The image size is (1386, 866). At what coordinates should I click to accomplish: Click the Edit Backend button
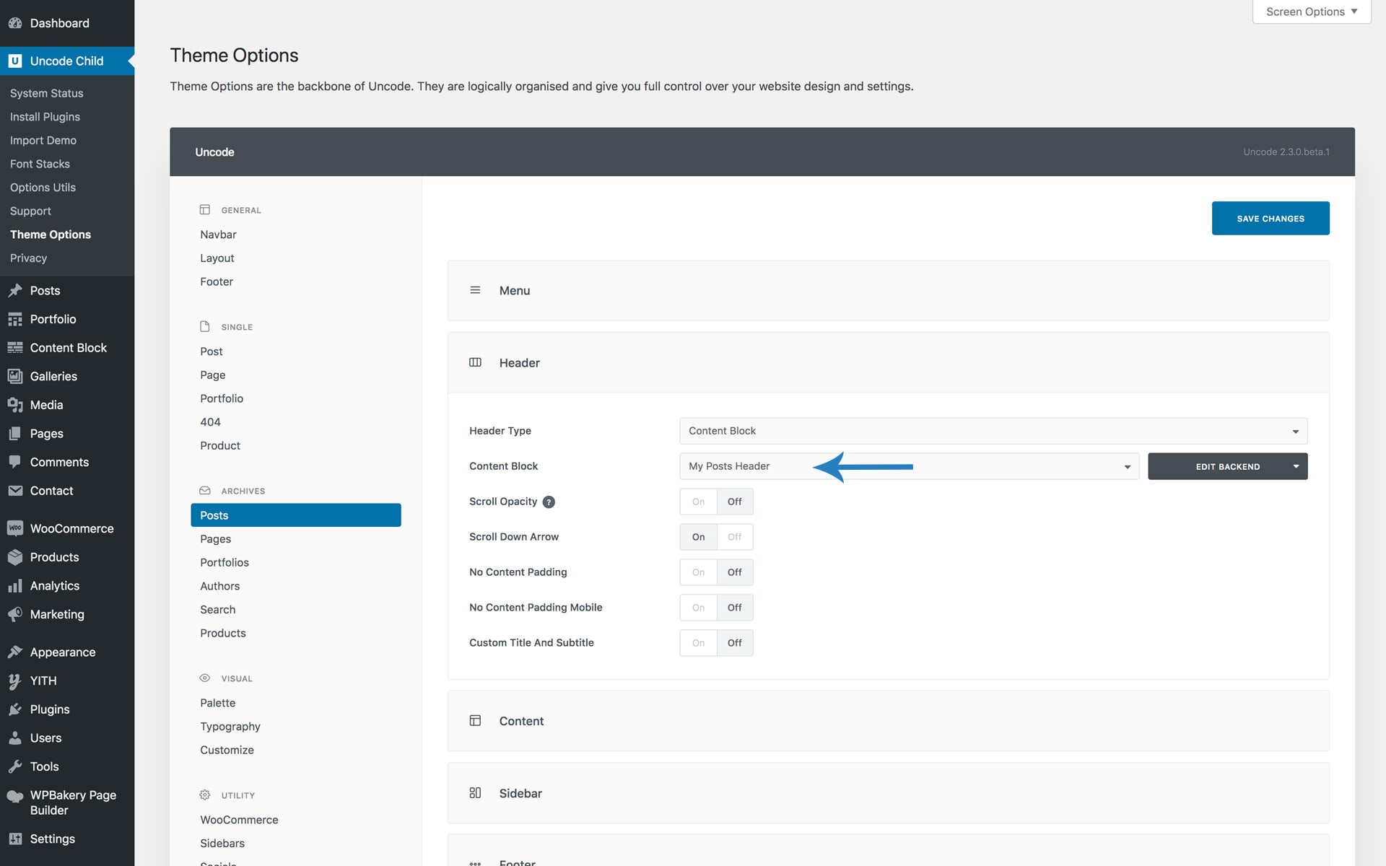1227,466
